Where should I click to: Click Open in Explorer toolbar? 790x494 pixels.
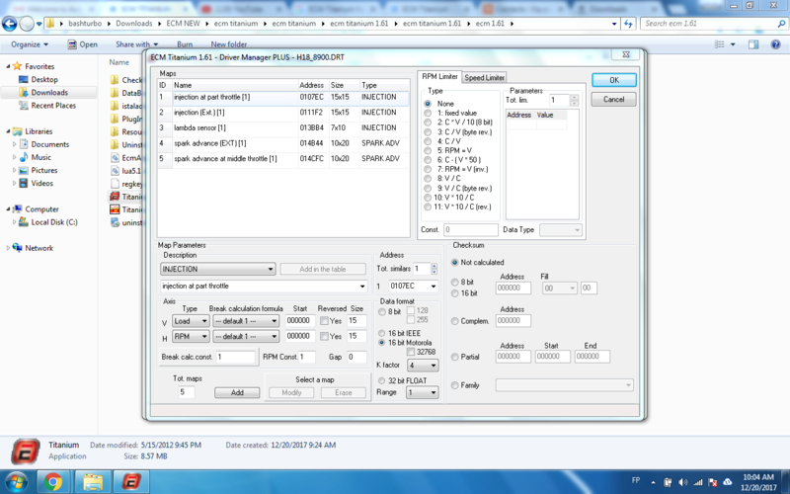(83, 44)
